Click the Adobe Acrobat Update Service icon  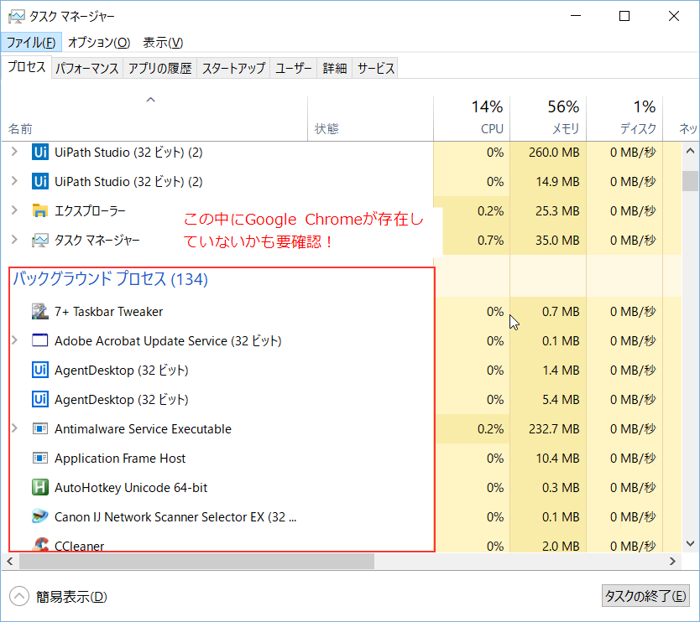[x=40, y=340]
